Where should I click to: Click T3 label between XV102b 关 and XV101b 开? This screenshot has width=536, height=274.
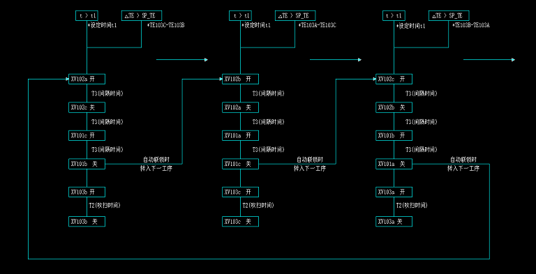click(421, 121)
